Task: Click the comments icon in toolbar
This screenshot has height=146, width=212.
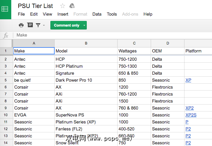Action: click(30, 25)
